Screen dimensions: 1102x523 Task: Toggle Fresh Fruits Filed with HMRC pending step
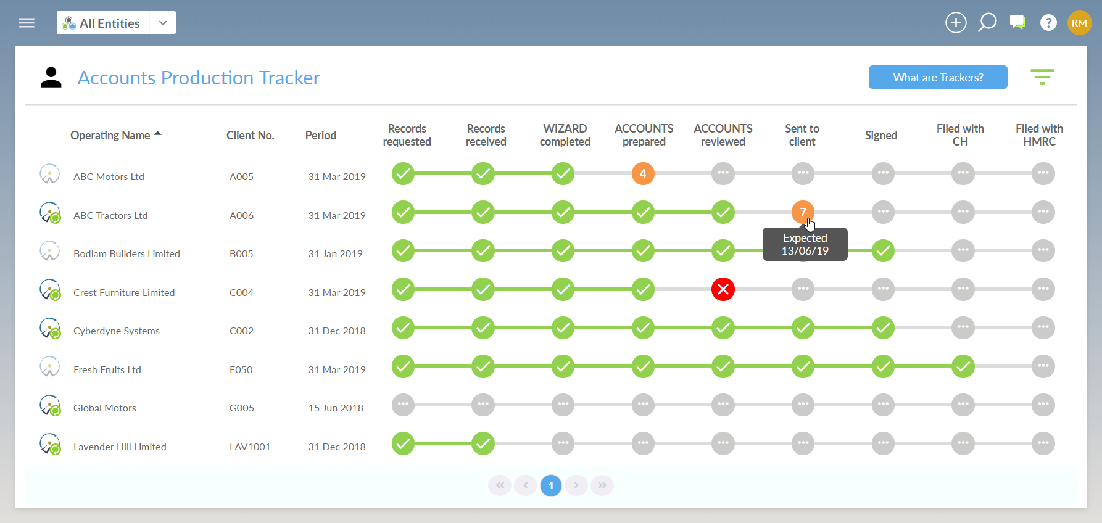pos(1043,366)
